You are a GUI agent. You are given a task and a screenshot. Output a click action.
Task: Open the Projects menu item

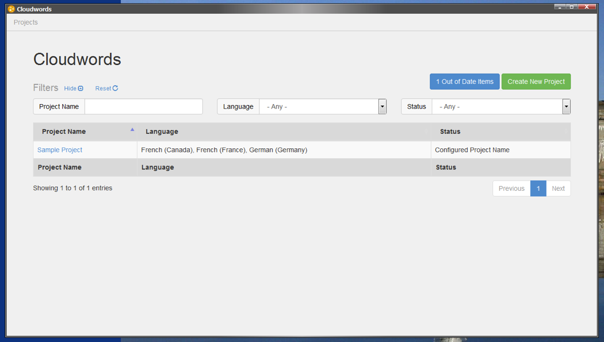point(26,22)
